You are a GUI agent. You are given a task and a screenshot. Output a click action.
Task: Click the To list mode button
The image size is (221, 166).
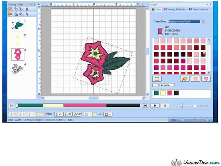163,85
